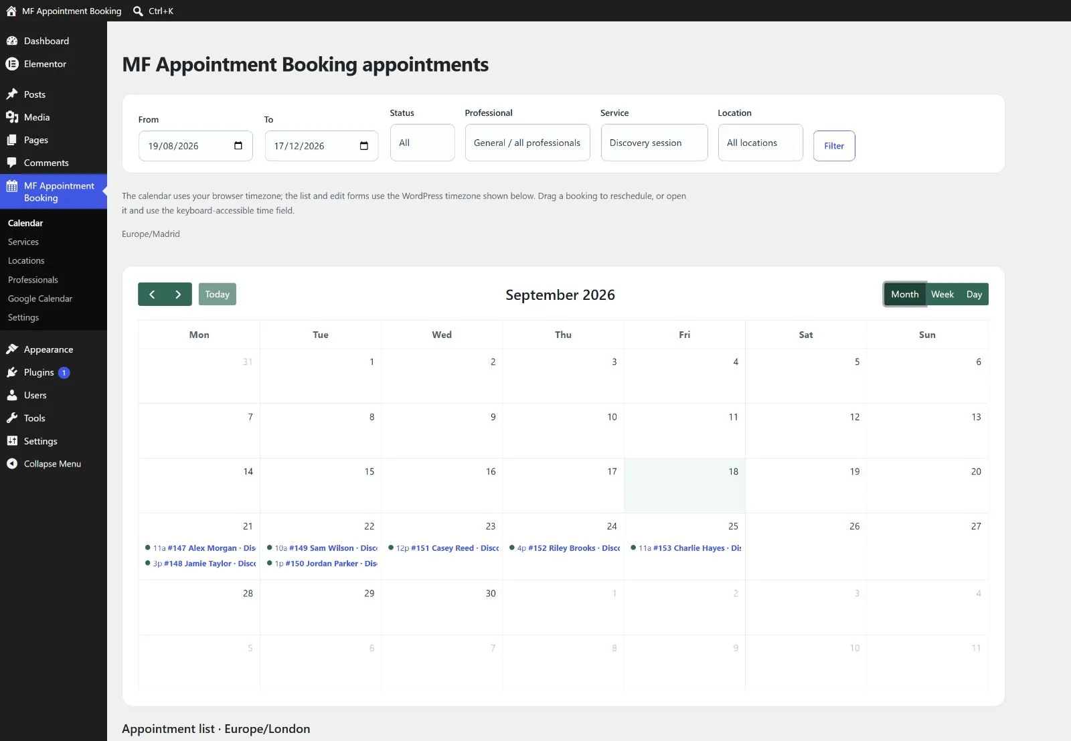Click the To date field 17/12/2026

tap(321, 146)
